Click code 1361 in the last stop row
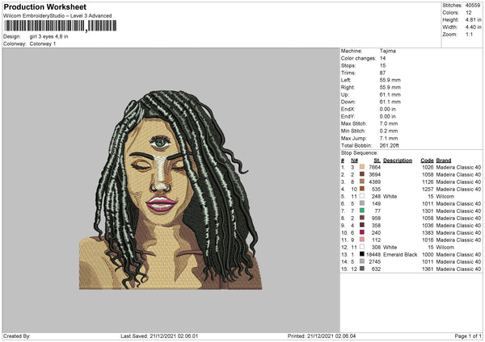This screenshot has width=485, height=342. tap(428, 269)
